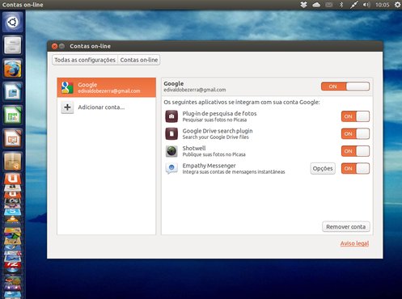Click 'Pesquisar suas fotos no Picasa' text
This screenshot has width=402, height=299.
(214, 120)
